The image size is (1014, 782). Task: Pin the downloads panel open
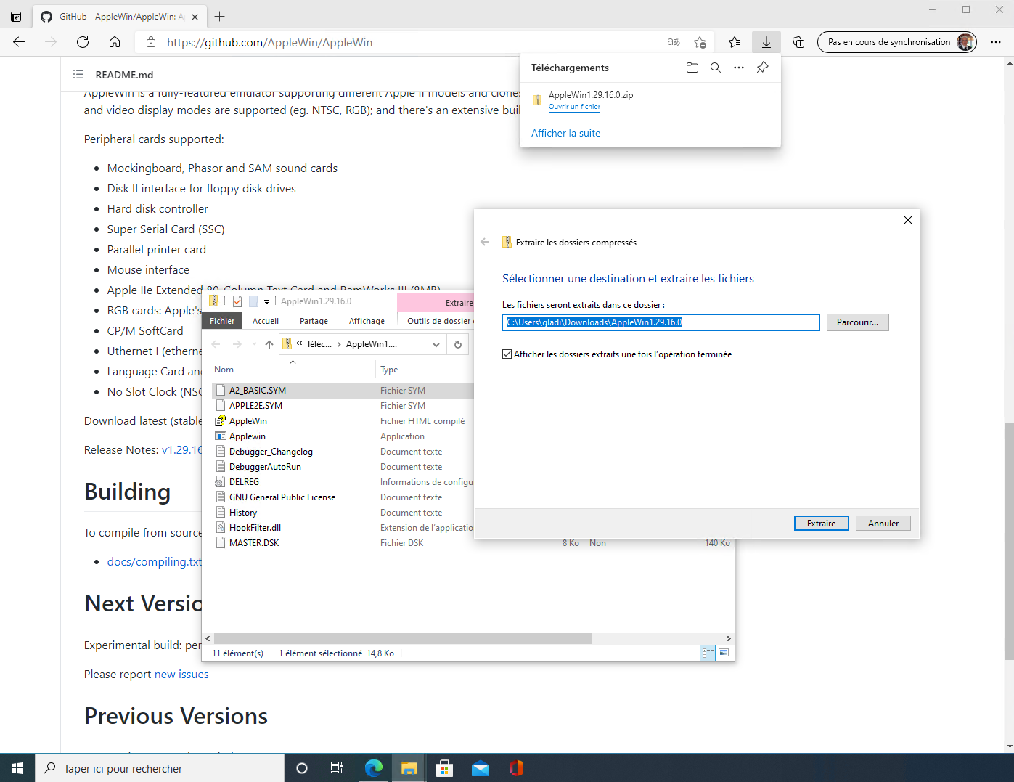coord(762,68)
